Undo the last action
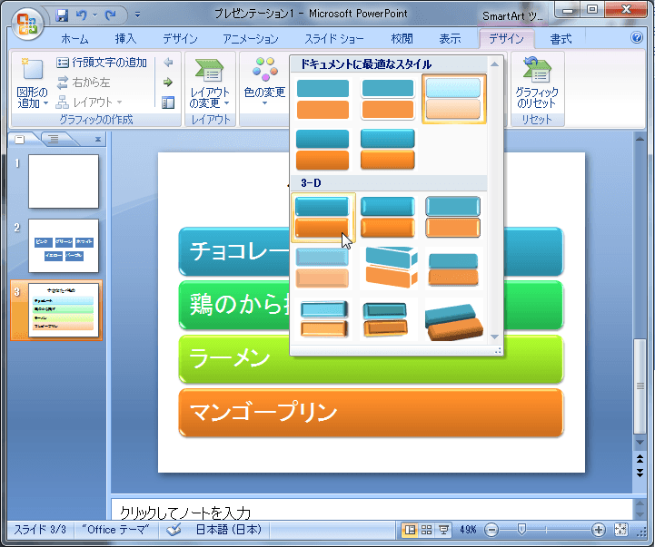This screenshot has width=655, height=547. [x=81, y=15]
